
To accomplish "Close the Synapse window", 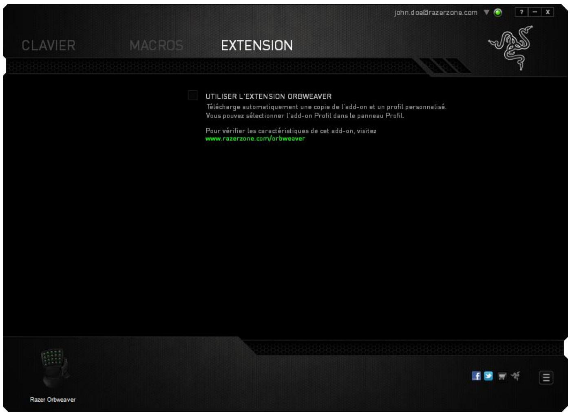I will pos(548,12).
